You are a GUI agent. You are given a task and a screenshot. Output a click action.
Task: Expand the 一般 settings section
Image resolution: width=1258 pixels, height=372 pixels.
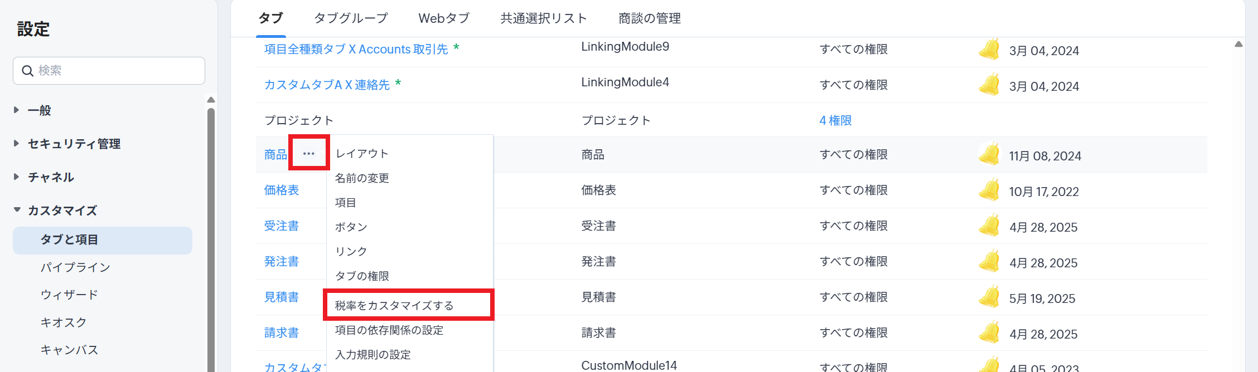coord(17,110)
